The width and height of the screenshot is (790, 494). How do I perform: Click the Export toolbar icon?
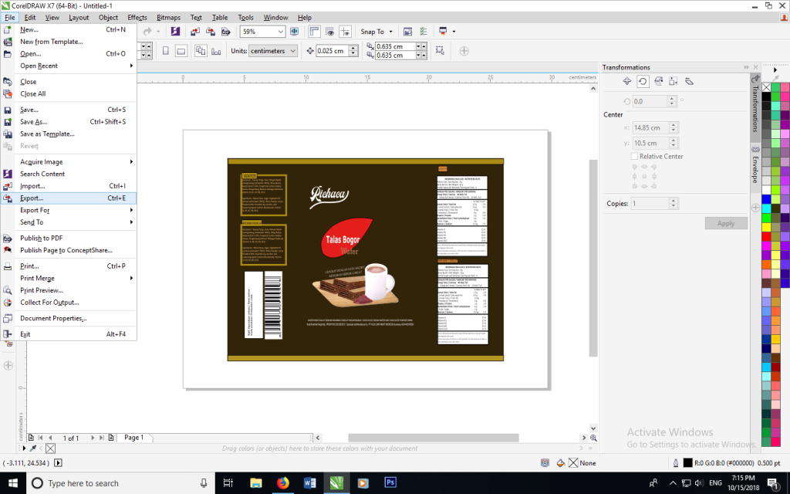click(211, 32)
